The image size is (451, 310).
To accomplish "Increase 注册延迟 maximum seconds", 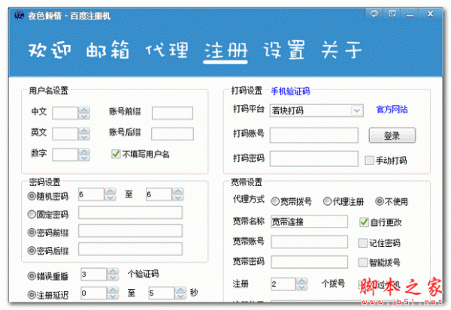I will point(181,290).
